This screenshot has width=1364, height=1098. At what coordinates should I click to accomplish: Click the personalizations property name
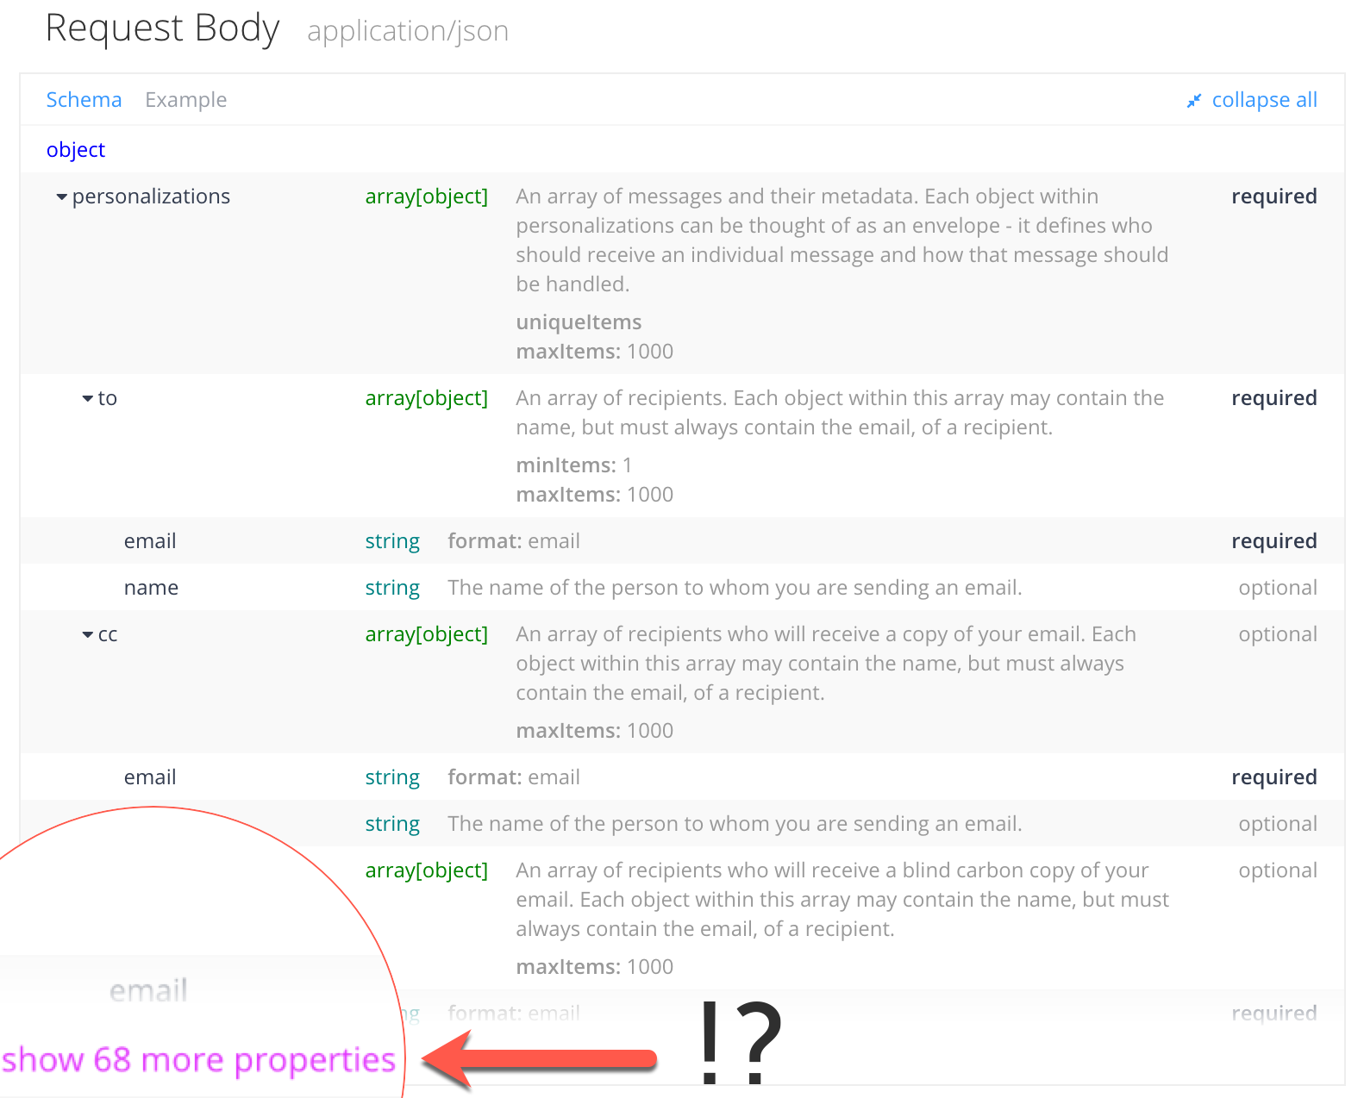click(151, 197)
